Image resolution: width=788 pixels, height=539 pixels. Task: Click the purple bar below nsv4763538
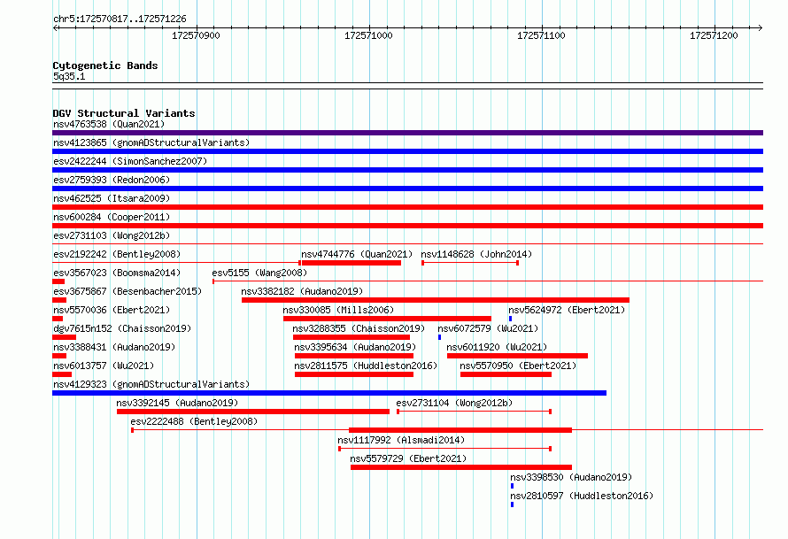tap(407, 133)
